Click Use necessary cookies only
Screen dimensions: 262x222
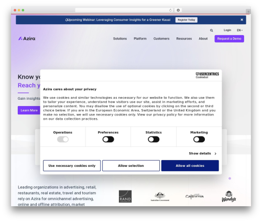pos(72,166)
